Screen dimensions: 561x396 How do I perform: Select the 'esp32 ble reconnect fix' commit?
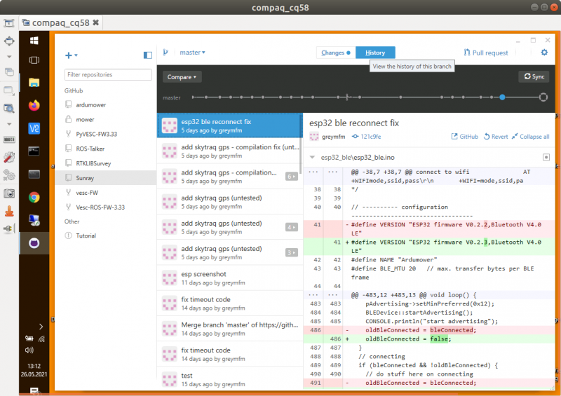click(230, 125)
